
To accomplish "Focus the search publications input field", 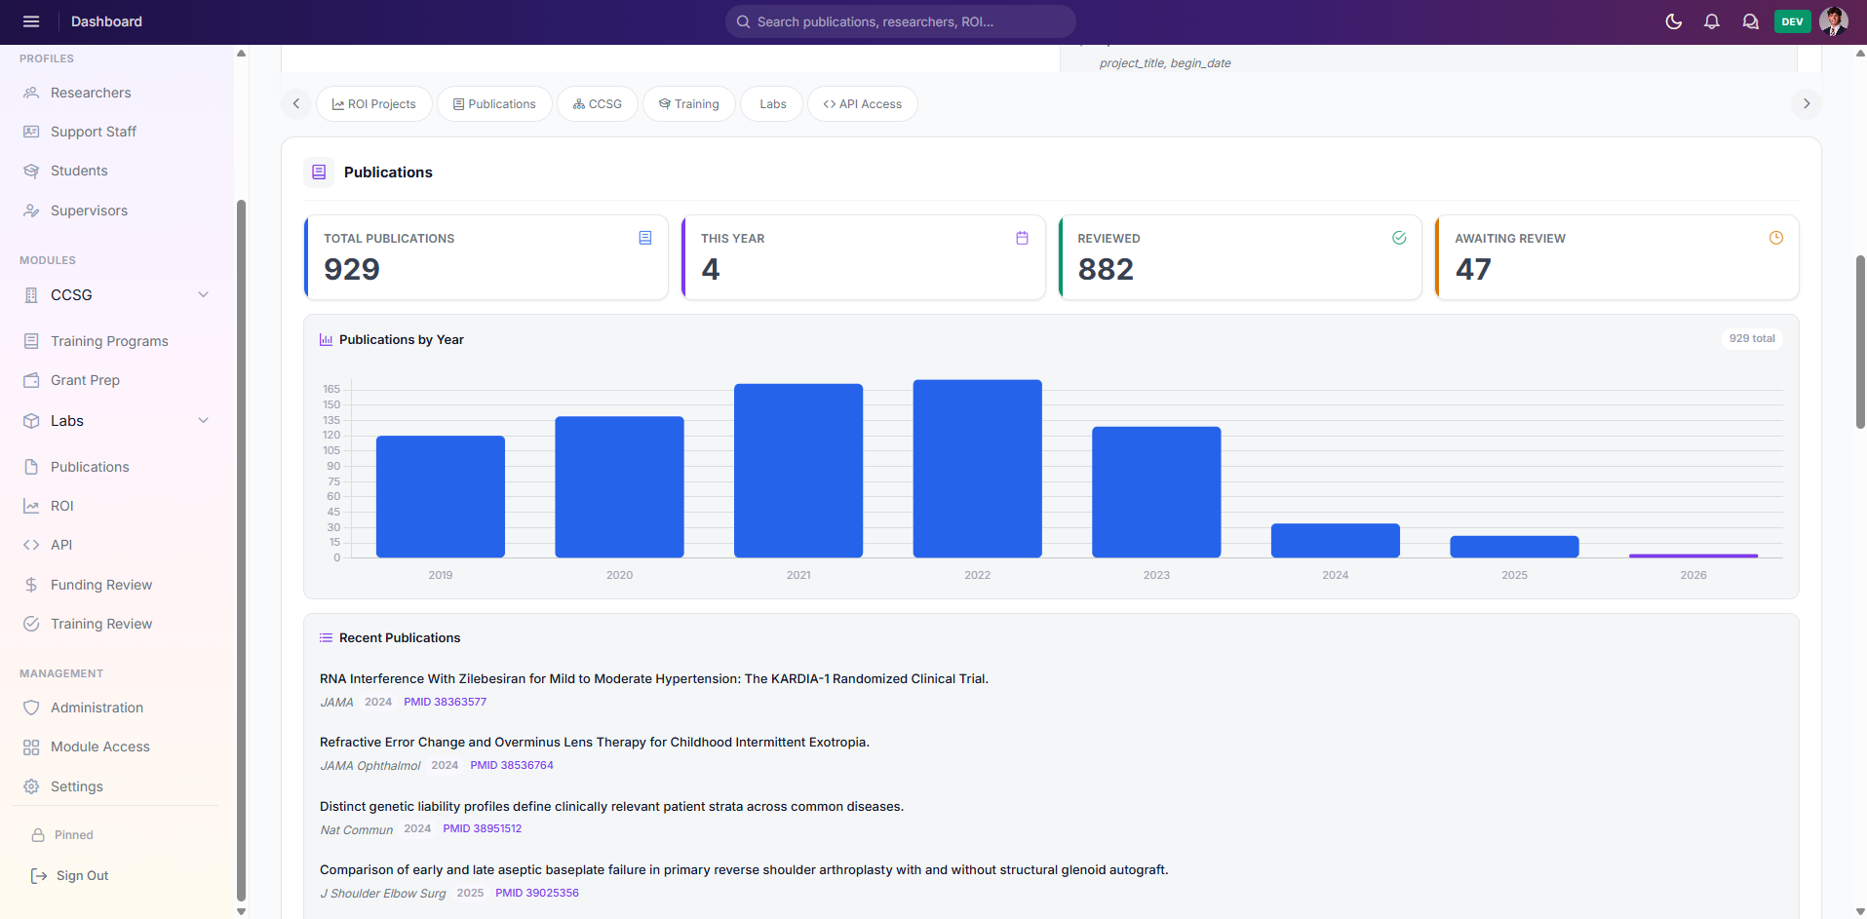I will [901, 21].
